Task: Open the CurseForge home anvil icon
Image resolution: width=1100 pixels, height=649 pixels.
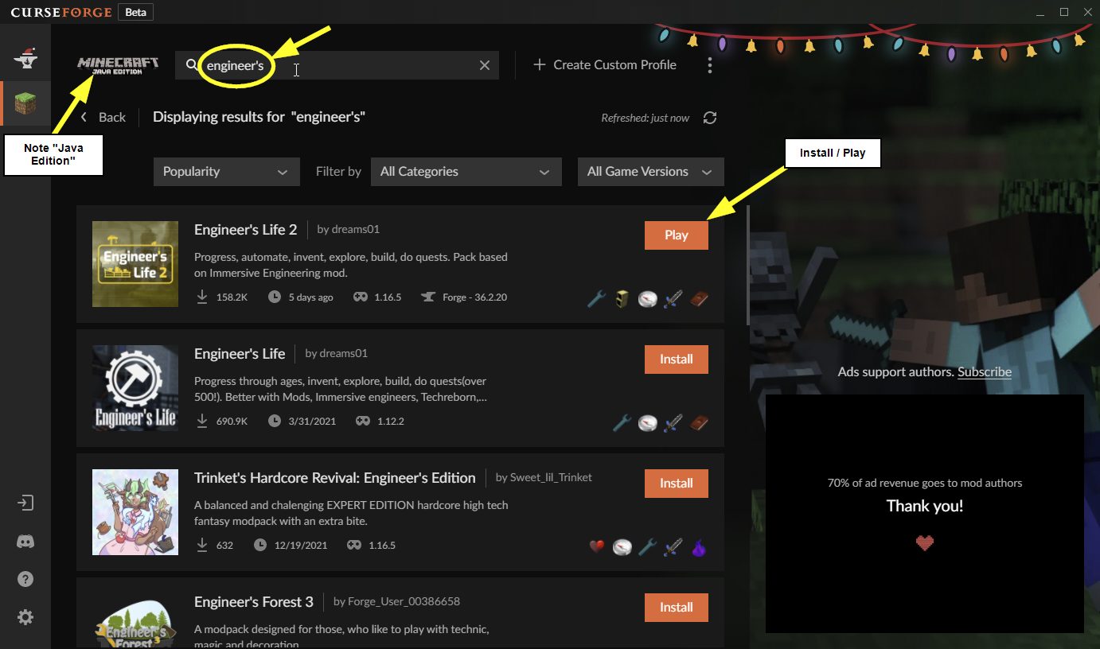Action: tap(25, 56)
